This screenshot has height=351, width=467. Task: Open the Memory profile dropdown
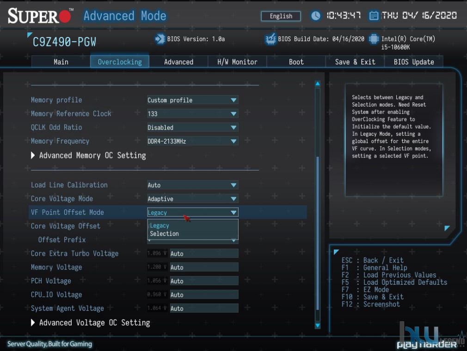pos(192,100)
